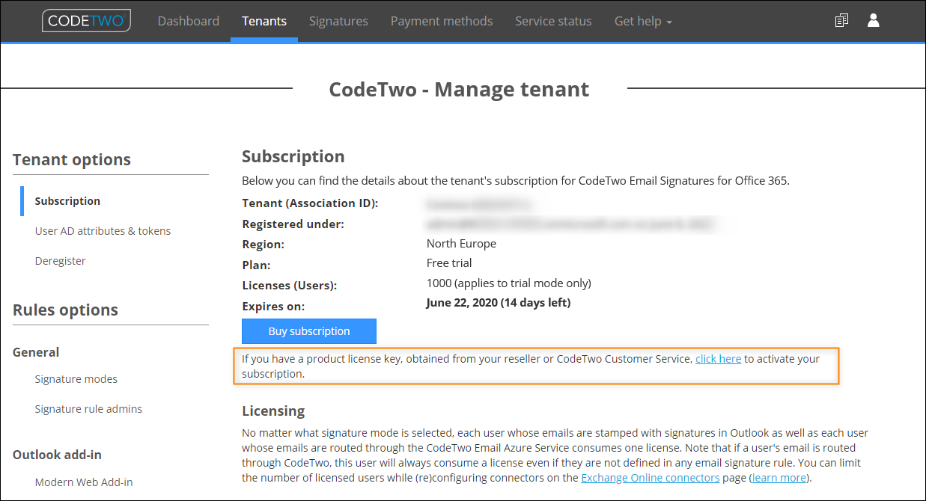Open the Exchange Online connectors link

(650, 477)
